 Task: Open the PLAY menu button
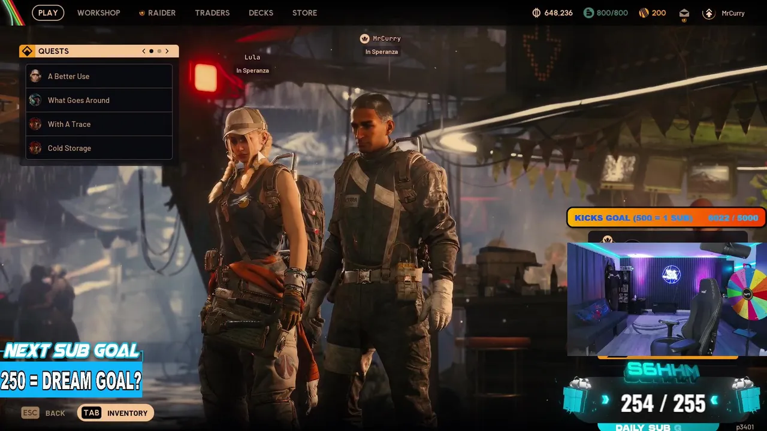click(x=48, y=13)
